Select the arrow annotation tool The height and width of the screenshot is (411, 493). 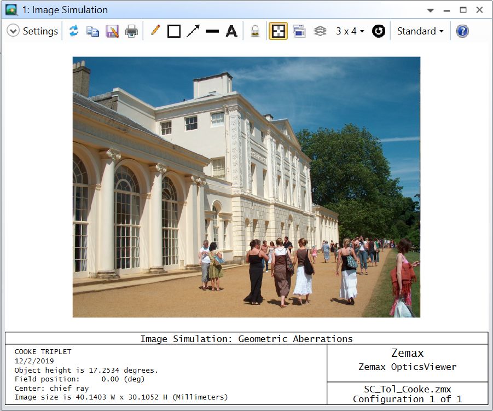tap(193, 31)
